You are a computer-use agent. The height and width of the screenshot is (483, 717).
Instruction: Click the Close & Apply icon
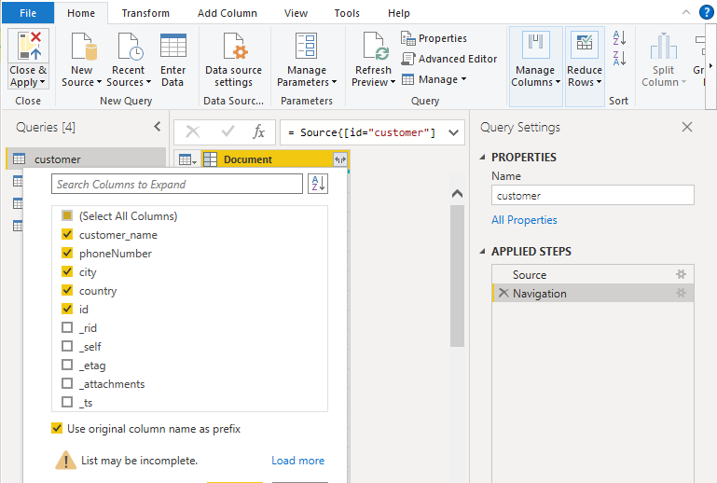(x=28, y=46)
